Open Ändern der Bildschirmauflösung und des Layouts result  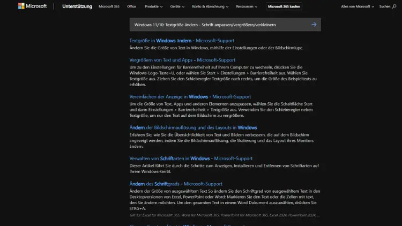[193, 127]
